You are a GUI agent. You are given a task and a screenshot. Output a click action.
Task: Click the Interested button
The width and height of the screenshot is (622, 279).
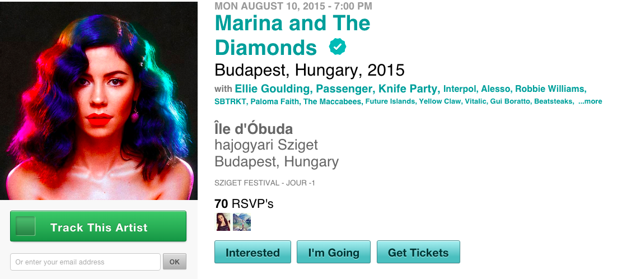pyautogui.click(x=252, y=252)
